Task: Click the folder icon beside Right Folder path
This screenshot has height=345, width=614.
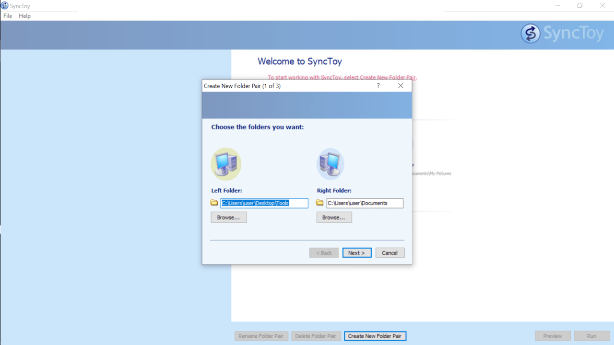Action: 320,203
